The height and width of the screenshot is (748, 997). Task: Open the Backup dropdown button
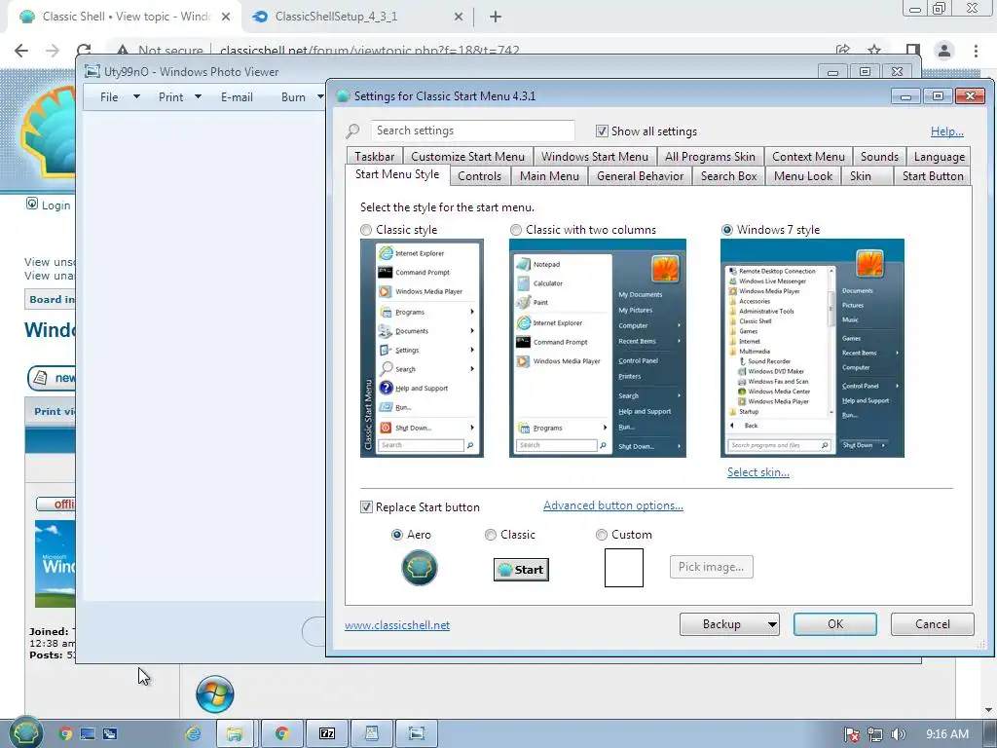tap(729, 624)
